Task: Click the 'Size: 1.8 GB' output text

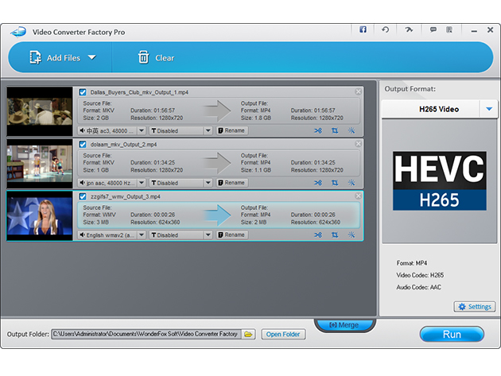Action: click(x=256, y=118)
